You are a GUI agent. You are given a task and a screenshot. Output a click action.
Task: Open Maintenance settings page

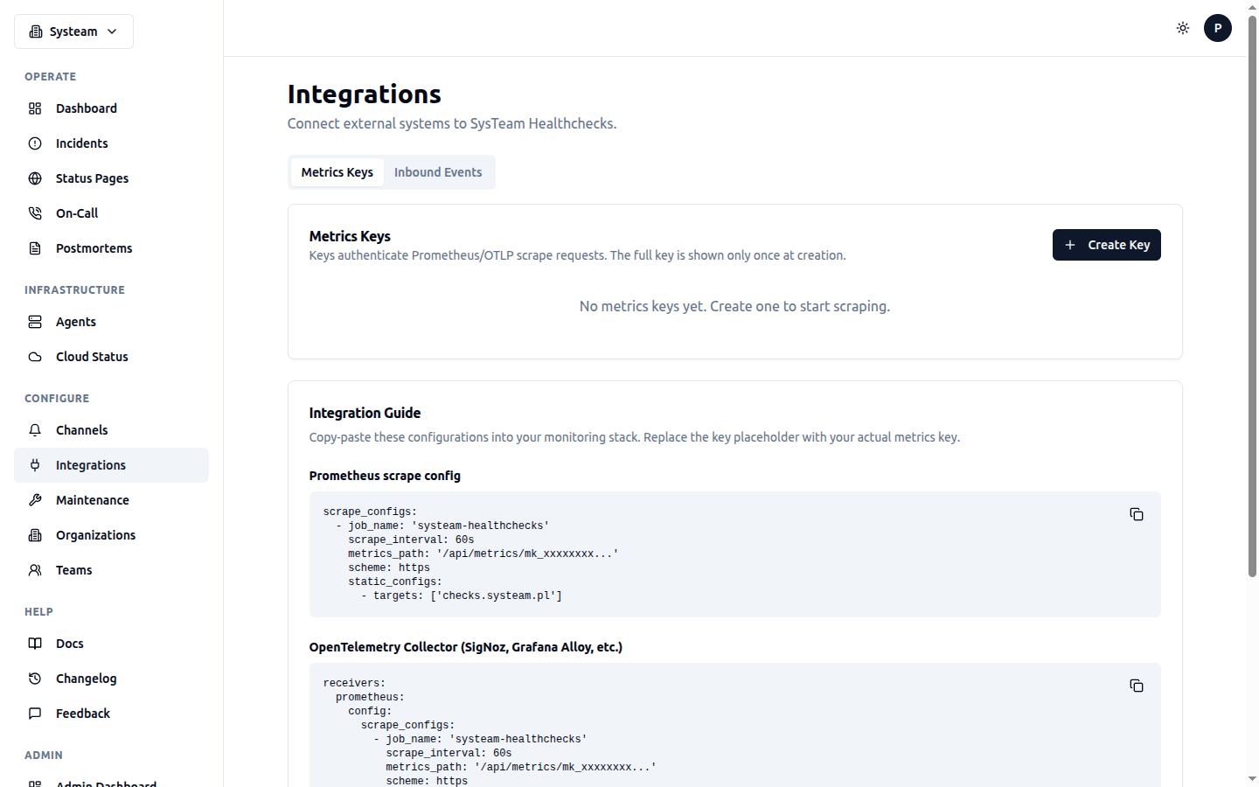pos(111,500)
